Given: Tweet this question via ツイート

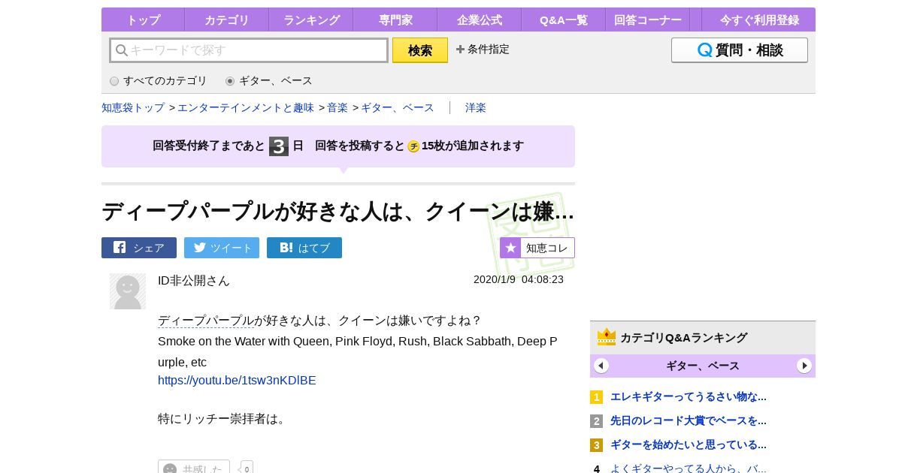Looking at the screenshot, I should (x=222, y=248).
